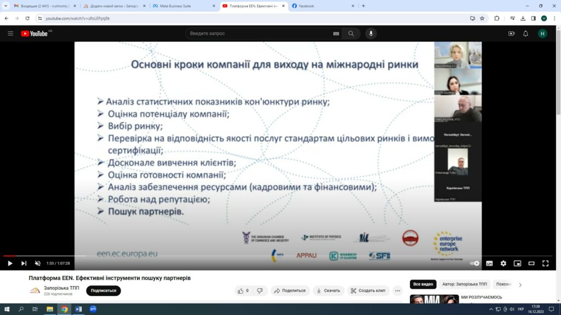Reload the current page
561x315 pixels.
click(x=27, y=18)
